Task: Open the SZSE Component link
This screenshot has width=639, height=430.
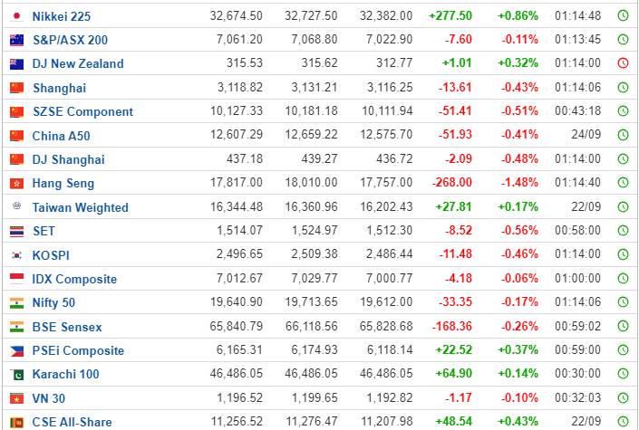Action: (x=83, y=111)
